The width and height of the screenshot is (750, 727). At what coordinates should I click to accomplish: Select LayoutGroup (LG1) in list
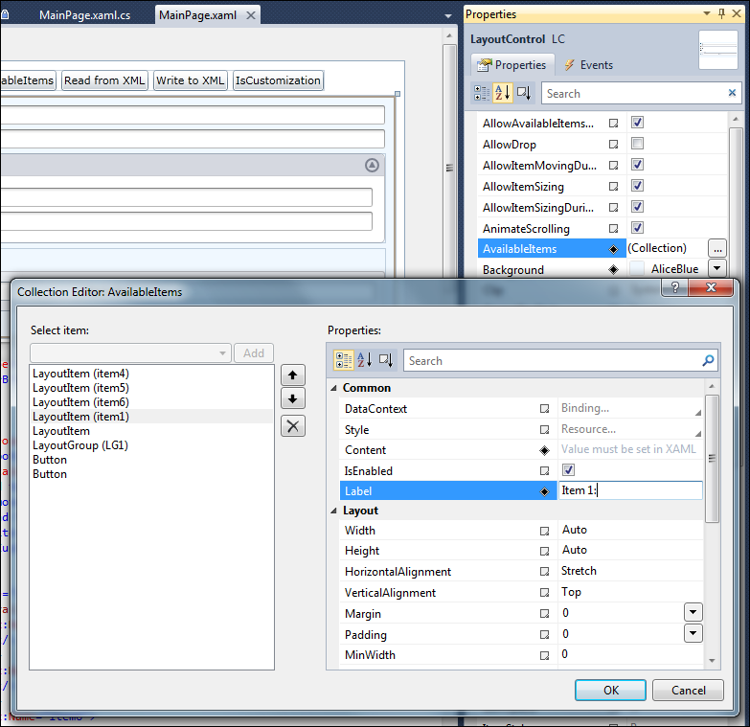pyautogui.click(x=80, y=445)
